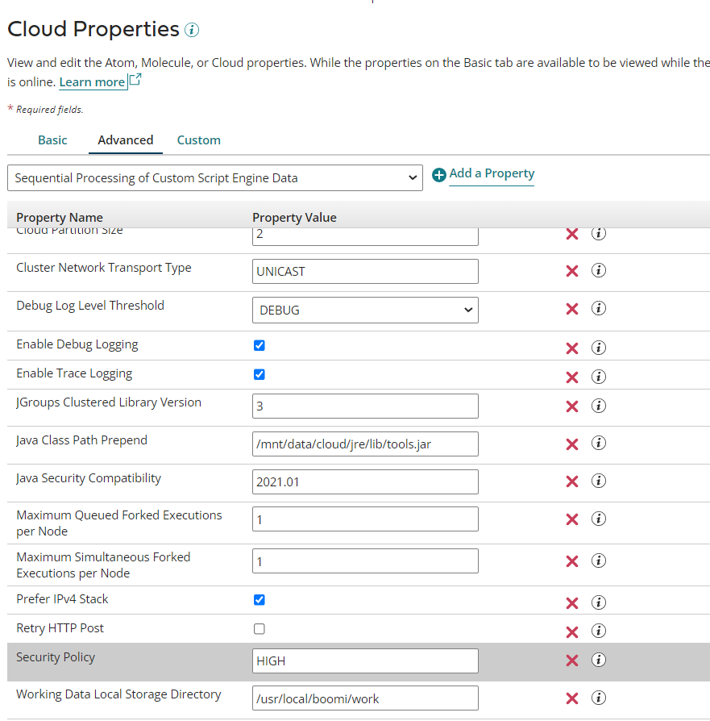Delete the Security Policy property row

coord(572,661)
